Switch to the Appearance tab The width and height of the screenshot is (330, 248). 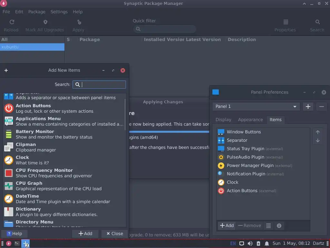pyautogui.click(x=250, y=119)
